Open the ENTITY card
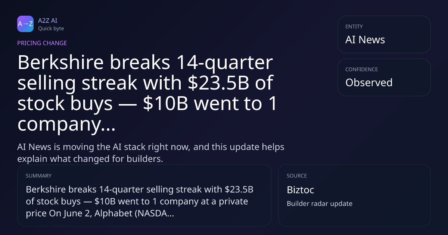448x235 pixels. click(x=384, y=34)
